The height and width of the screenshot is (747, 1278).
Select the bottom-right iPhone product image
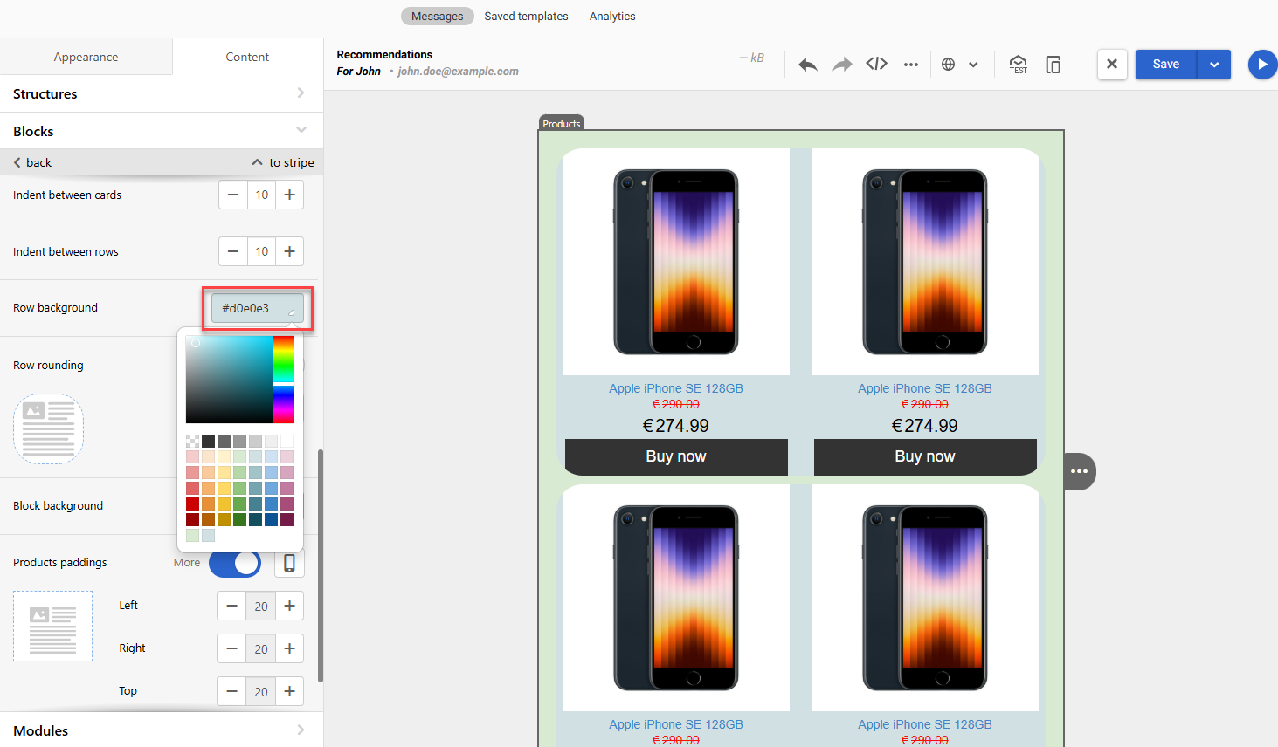tap(925, 598)
